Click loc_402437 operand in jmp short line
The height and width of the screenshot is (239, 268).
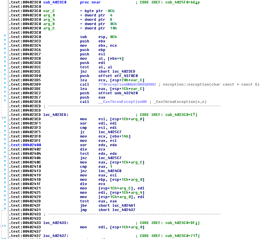pos(123,210)
